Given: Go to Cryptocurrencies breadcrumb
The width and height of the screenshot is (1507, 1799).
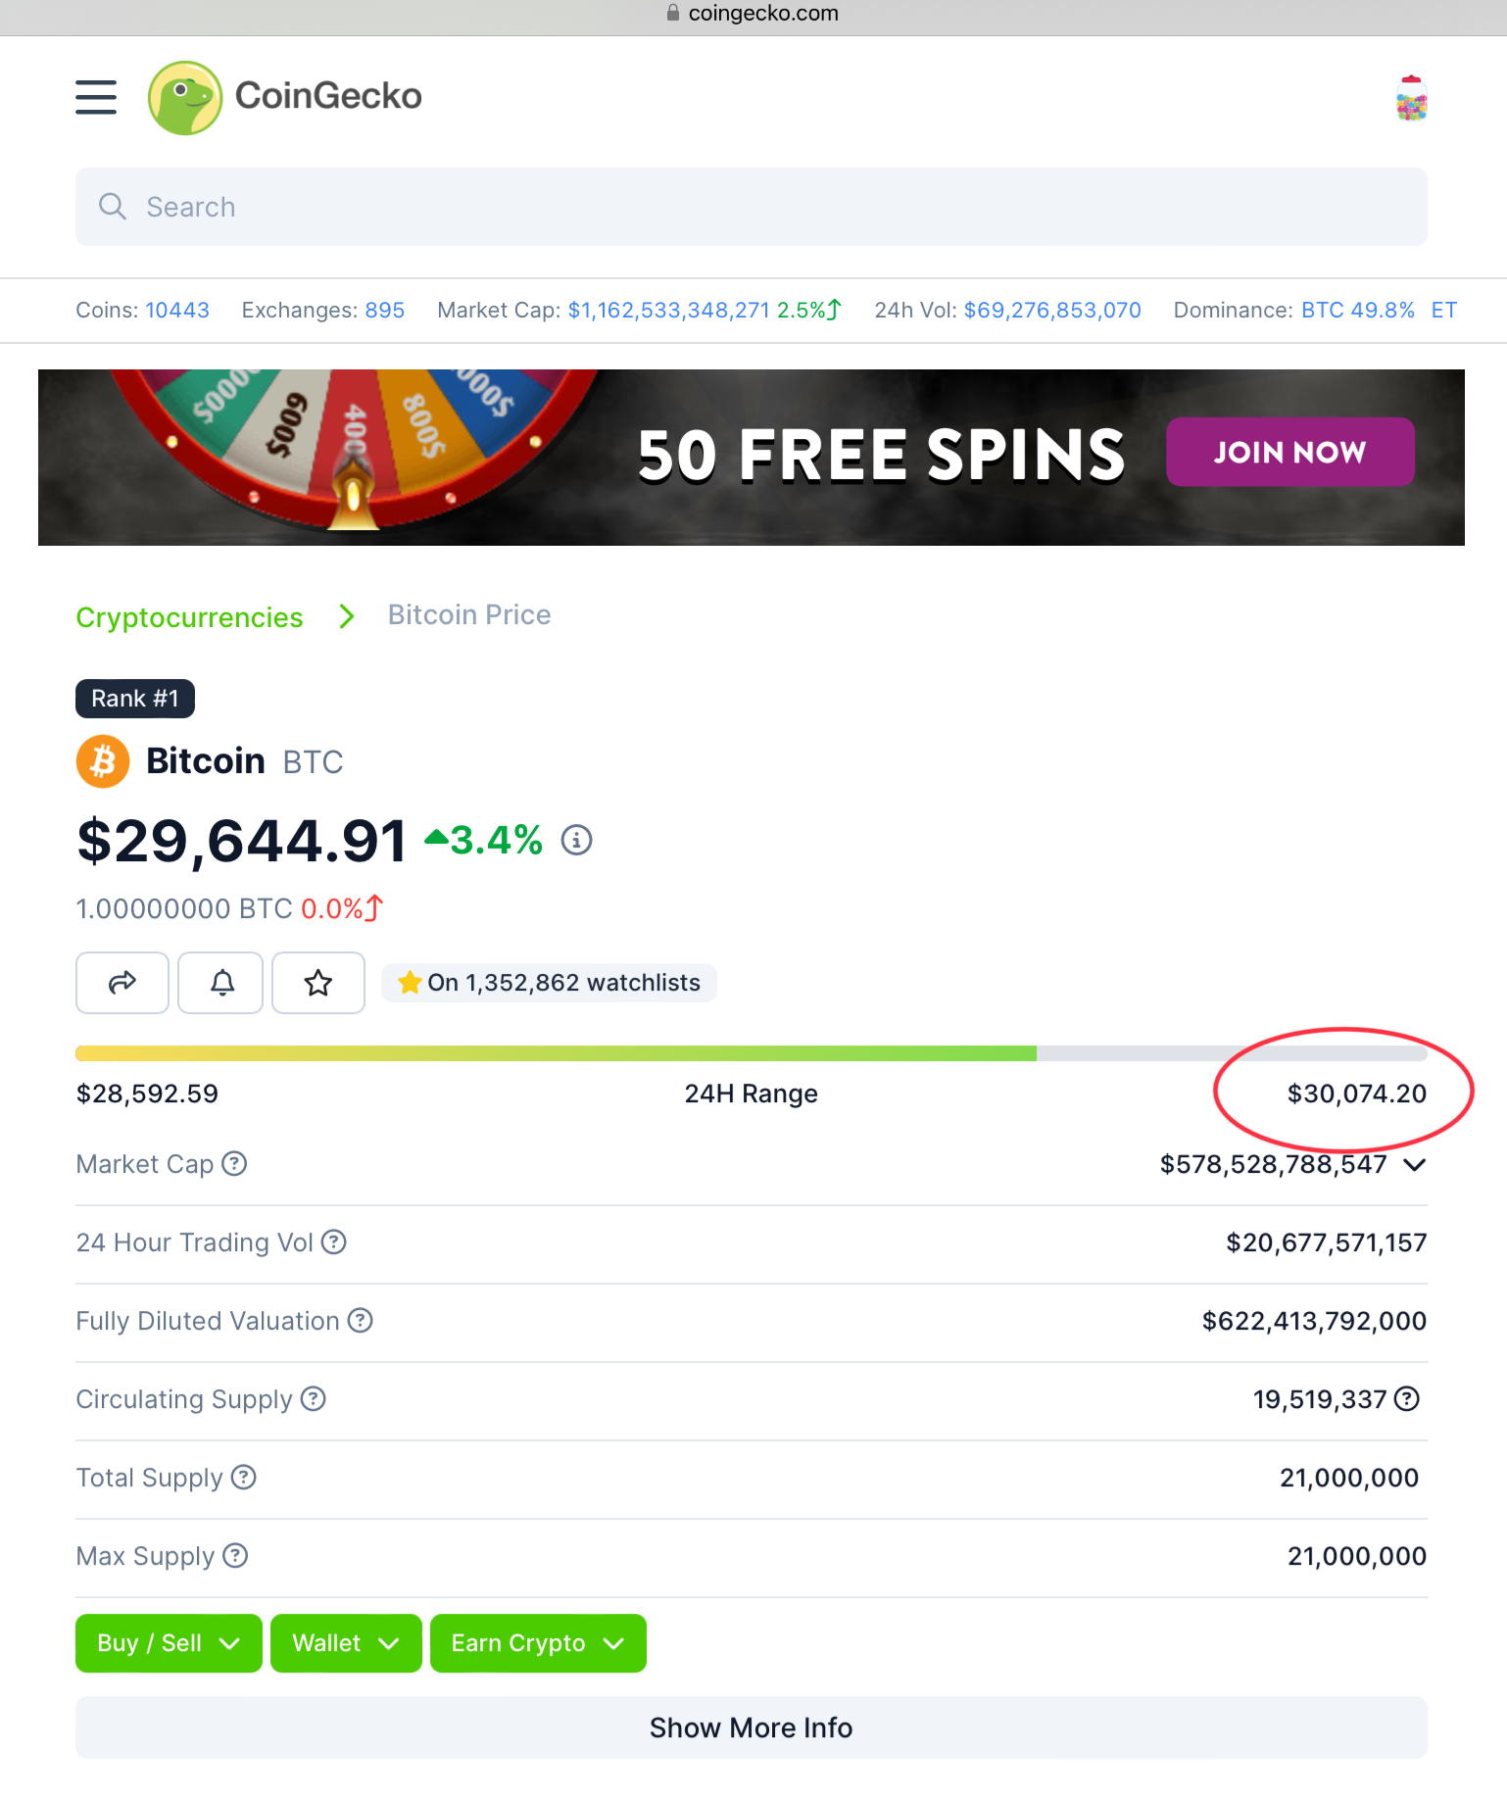Looking at the screenshot, I should click(189, 617).
